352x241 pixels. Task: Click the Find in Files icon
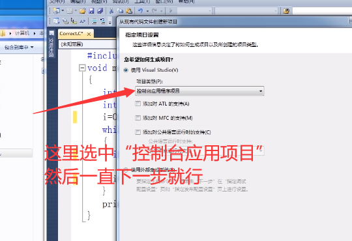(286, 11)
